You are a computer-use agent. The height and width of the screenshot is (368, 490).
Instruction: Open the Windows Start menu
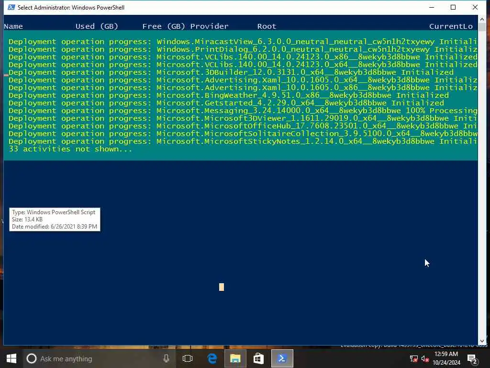11,358
